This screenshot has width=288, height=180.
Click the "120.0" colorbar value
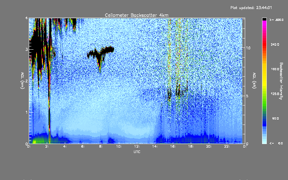pyautogui.click(x=275, y=94)
